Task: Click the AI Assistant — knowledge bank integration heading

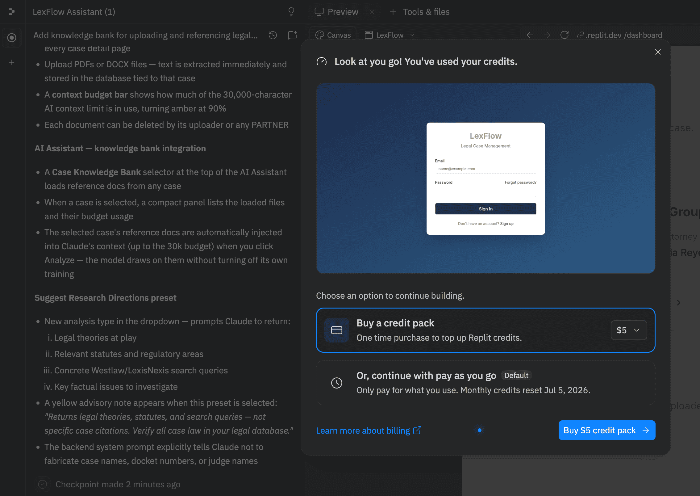Action: [x=120, y=148]
